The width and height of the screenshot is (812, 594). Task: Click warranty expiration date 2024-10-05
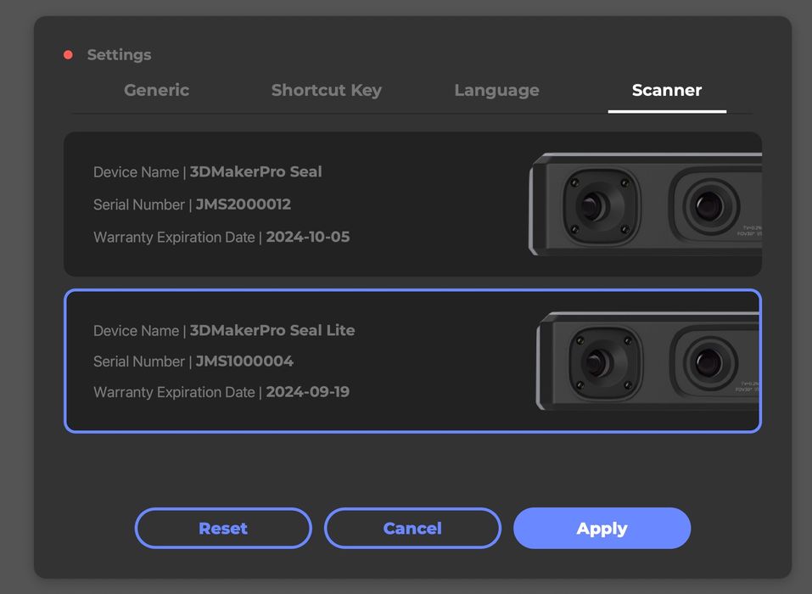coord(307,238)
